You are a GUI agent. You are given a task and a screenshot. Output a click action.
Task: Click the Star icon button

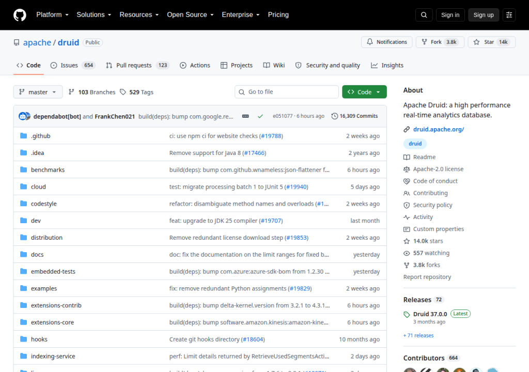(x=476, y=42)
